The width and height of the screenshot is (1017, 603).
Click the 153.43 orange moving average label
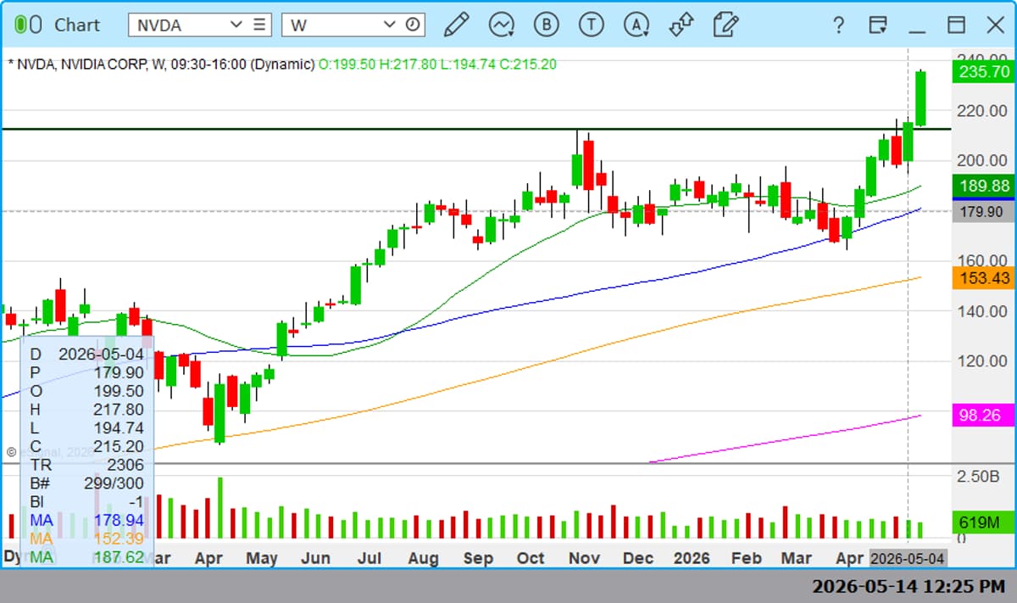tap(983, 277)
